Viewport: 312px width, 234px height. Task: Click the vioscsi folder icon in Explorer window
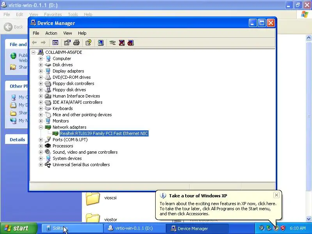[x=93, y=198]
